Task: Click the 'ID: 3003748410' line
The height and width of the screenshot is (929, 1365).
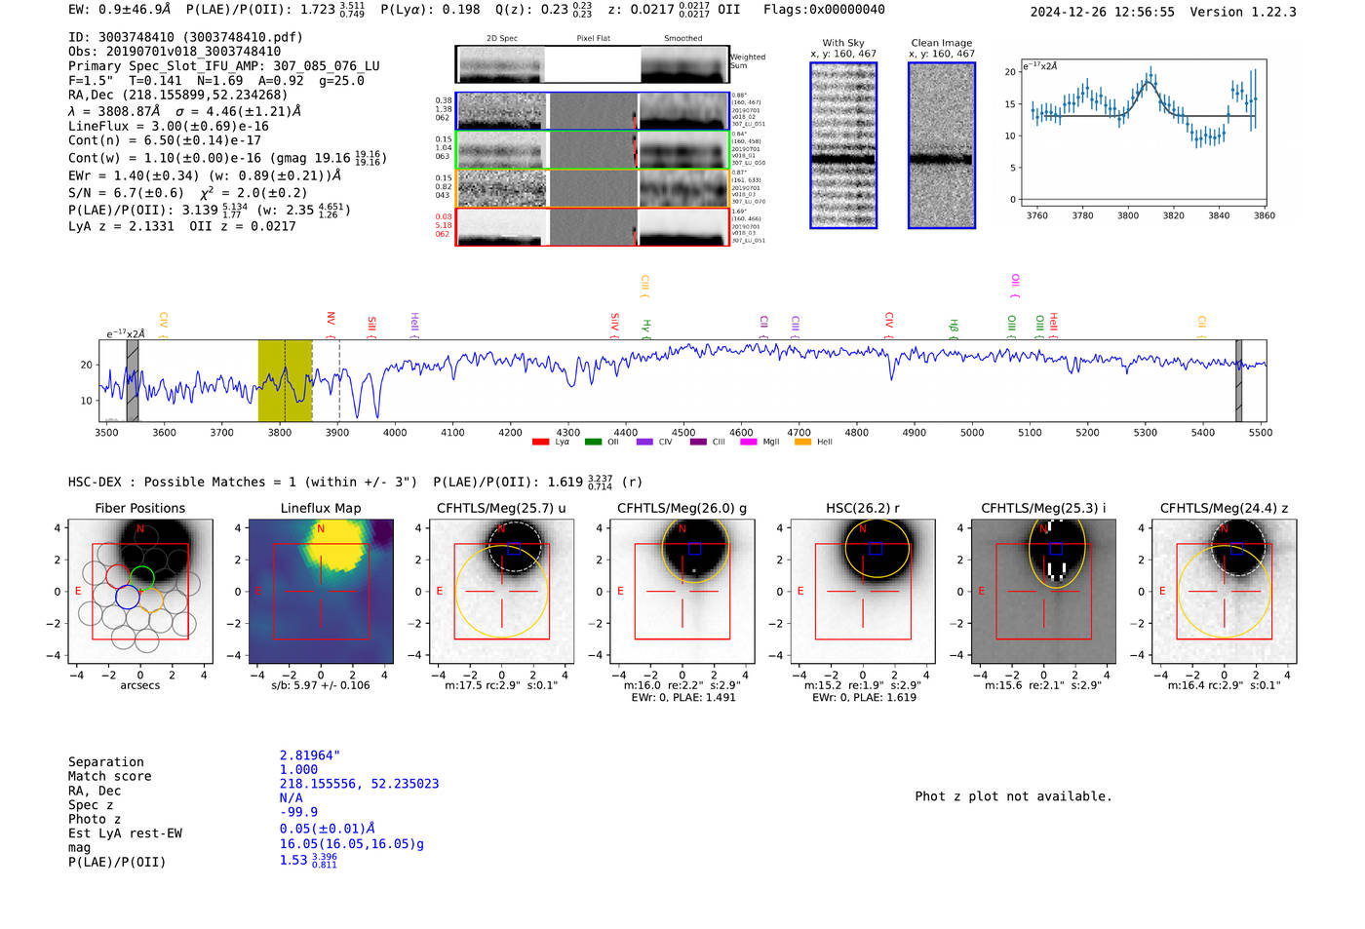Action: point(185,37)
